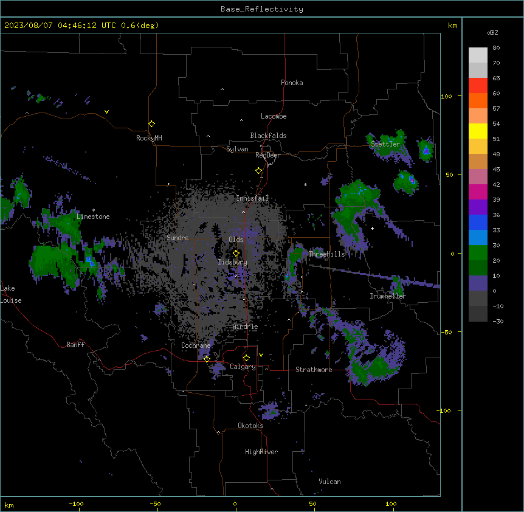Click the -100 tick on the right axis
The width and height of the screenshot is (524, 512).
pyautogui.click(x=444, y=410)
